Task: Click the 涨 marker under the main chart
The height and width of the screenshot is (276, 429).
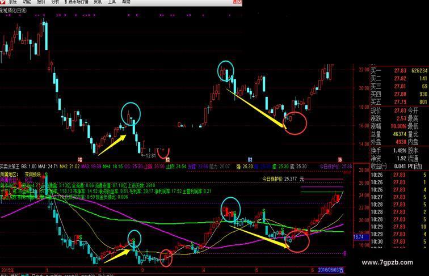Action: (340, 160)
